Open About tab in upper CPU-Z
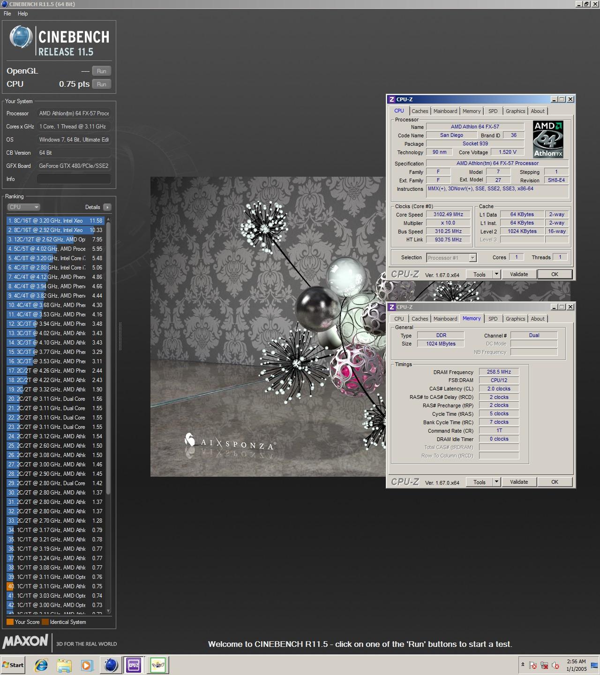The width and height of the screenshot is (600, 675). pos(538,111)
